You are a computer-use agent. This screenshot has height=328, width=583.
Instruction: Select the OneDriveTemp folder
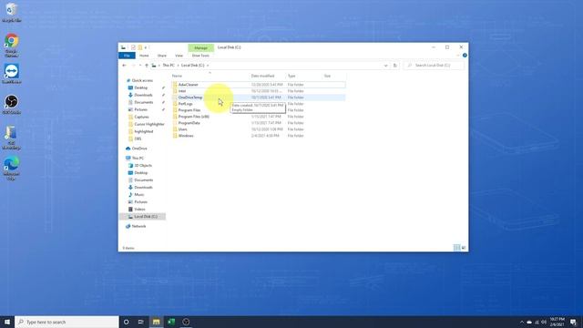pos(259,97)
